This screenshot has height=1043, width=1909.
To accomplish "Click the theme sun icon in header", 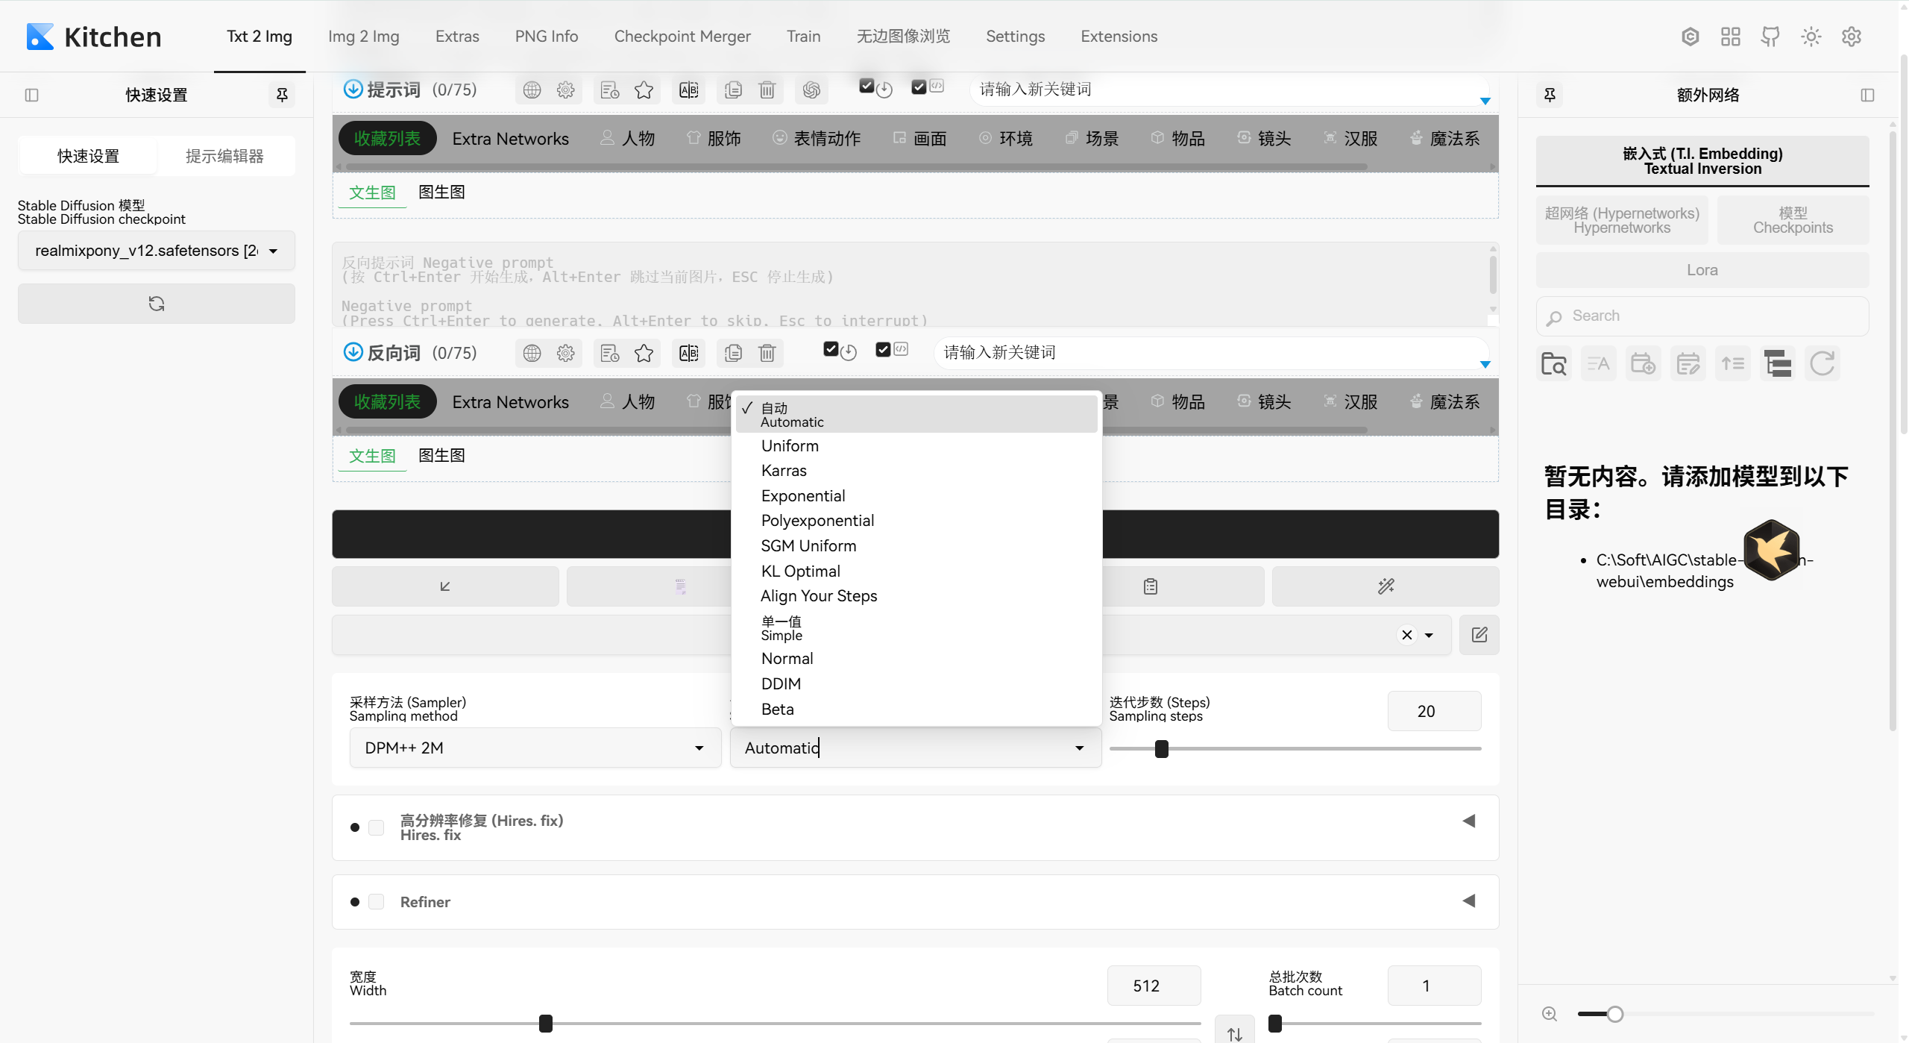I will click(1811, 37).
